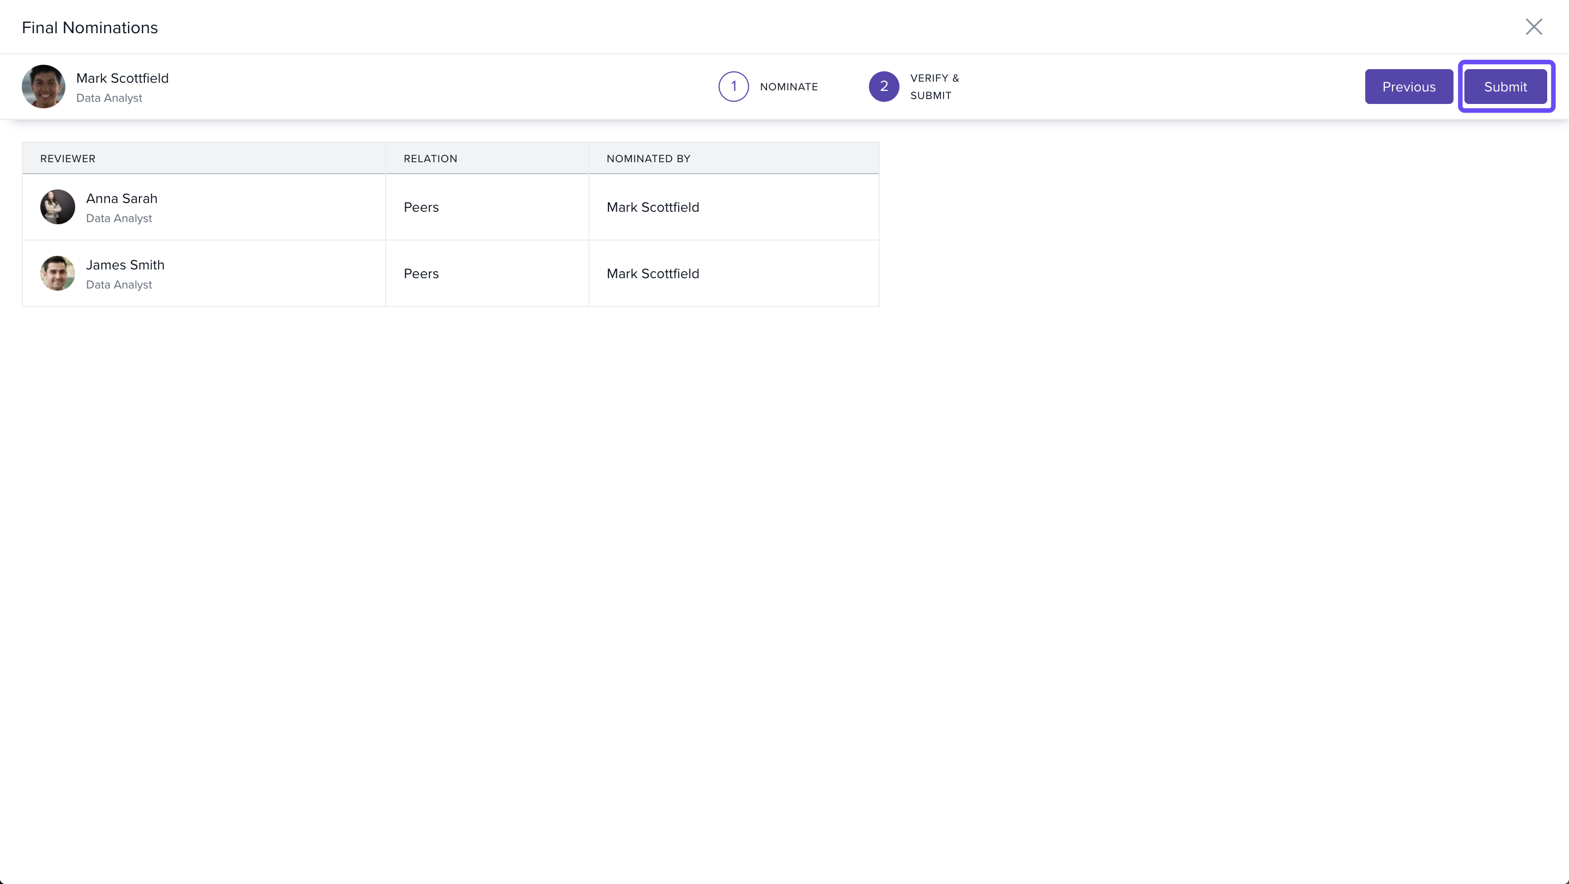This screenshot has height=884, width=1569.
Task: Go back with the Previous button
Action: [x=1408, y=87]
